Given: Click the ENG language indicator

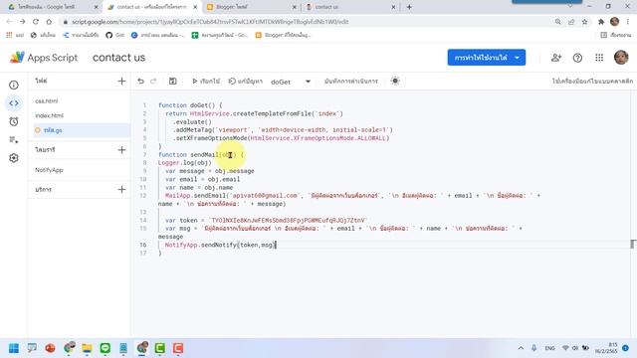Looking at the screenshot, I should click(x=549, y=348).
